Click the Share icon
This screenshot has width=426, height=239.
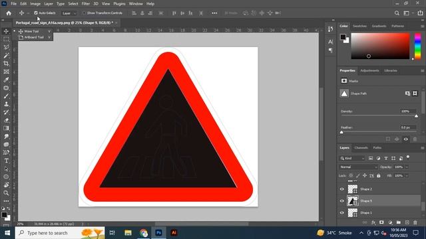pyautogui.click(x=420, y=13)
